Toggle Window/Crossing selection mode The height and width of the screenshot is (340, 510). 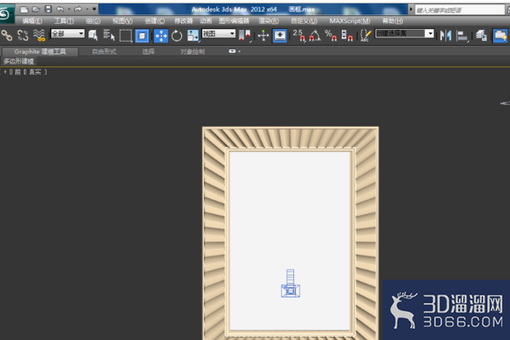[142, 36]
